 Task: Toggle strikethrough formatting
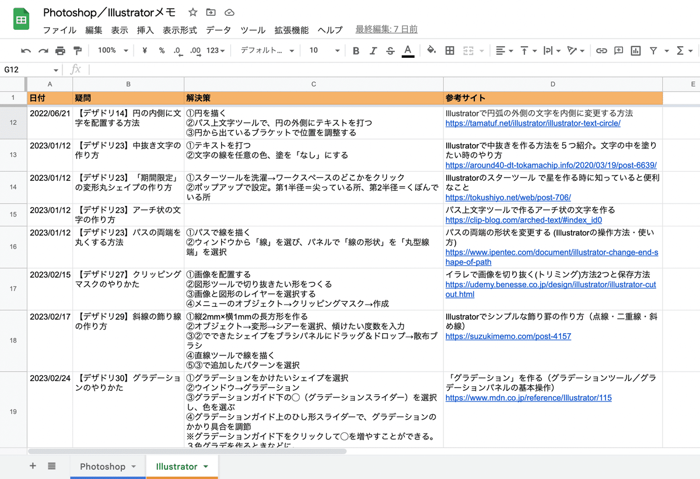click(x=390, y=51)
